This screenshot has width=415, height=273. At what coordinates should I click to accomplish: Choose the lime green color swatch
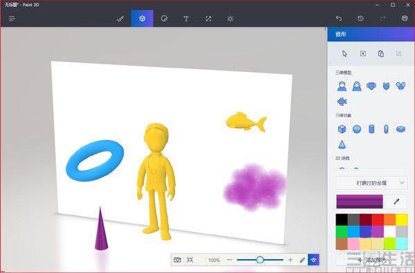389,244
